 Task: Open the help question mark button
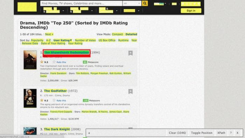(x=231, y=133)
